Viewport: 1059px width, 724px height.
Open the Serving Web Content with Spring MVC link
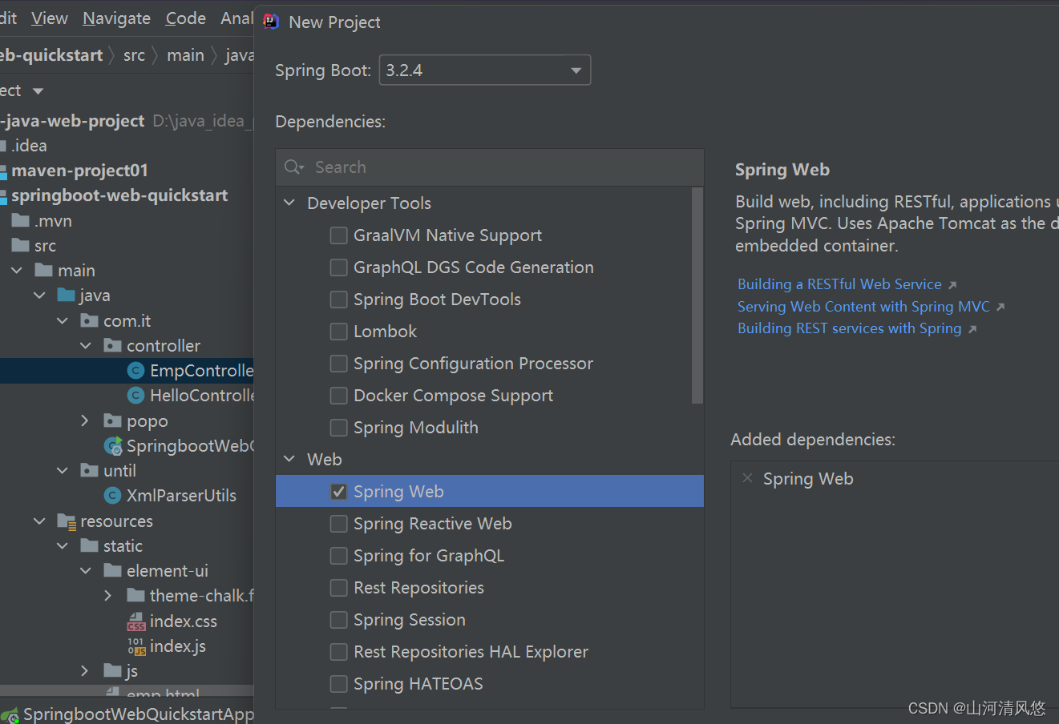(863, 307)
